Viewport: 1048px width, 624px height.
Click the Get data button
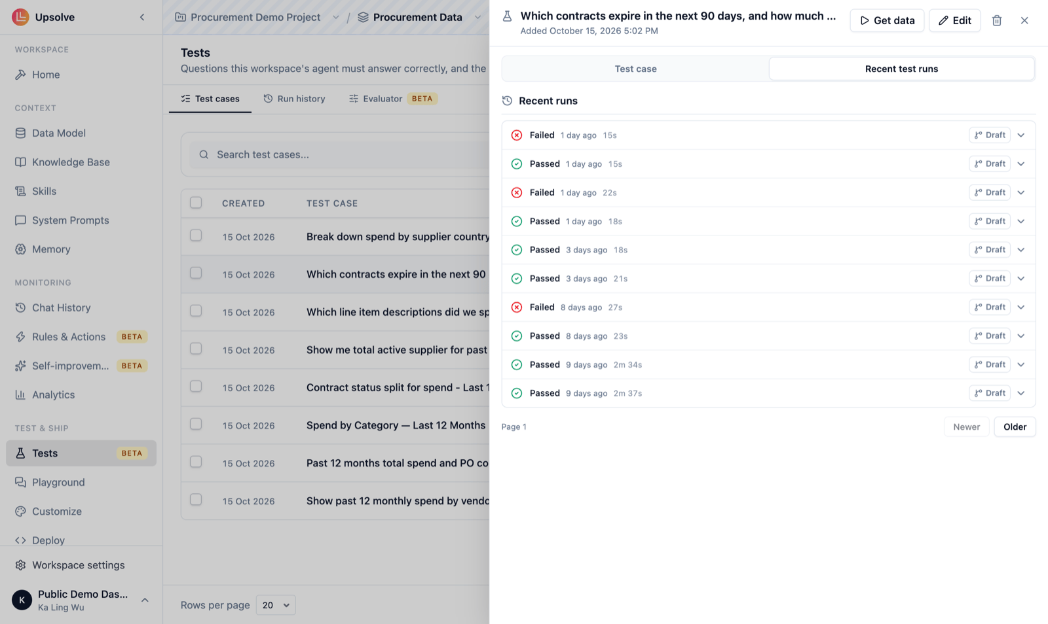(x=887, y=20)
